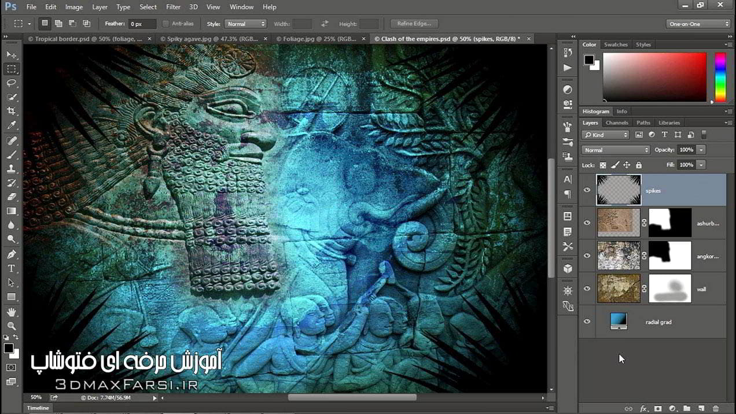Select the Dodge tool
736x414 pixels.
(12, 239)
